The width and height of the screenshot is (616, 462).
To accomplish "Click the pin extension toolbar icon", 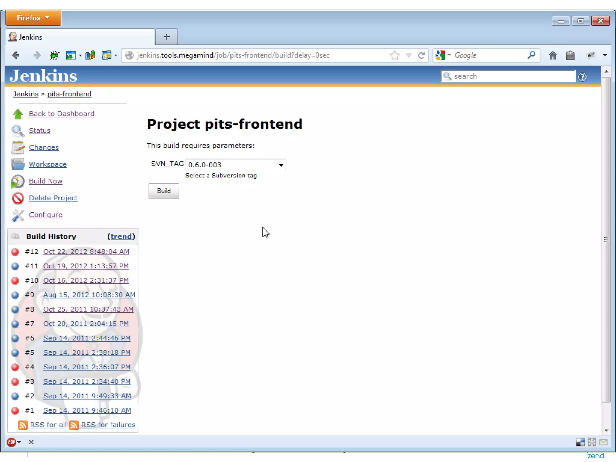I will click(x=591, y=55).
